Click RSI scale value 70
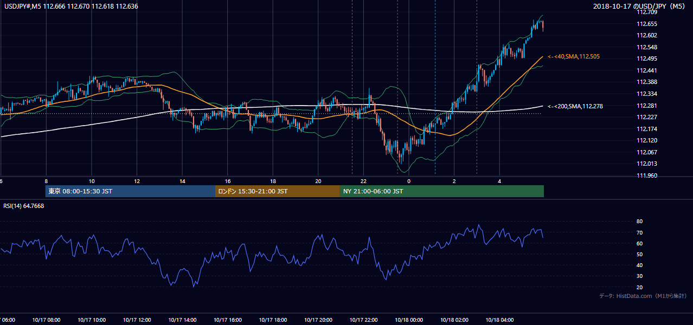This screenshot has height=325, width=693. coord(639,232)
